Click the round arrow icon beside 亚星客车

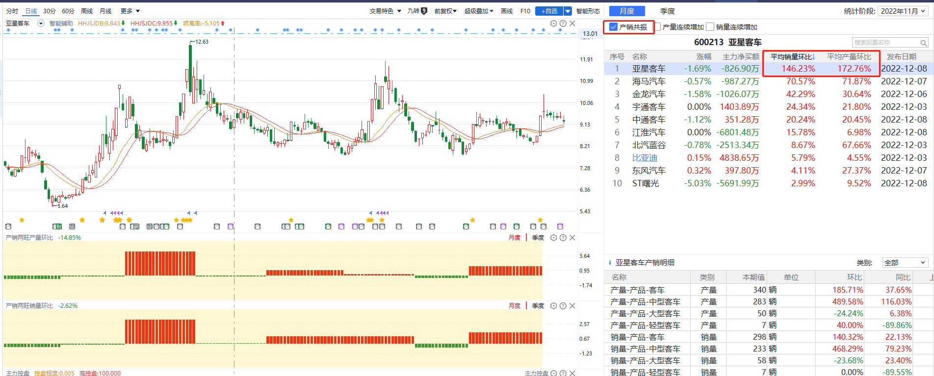41,24
